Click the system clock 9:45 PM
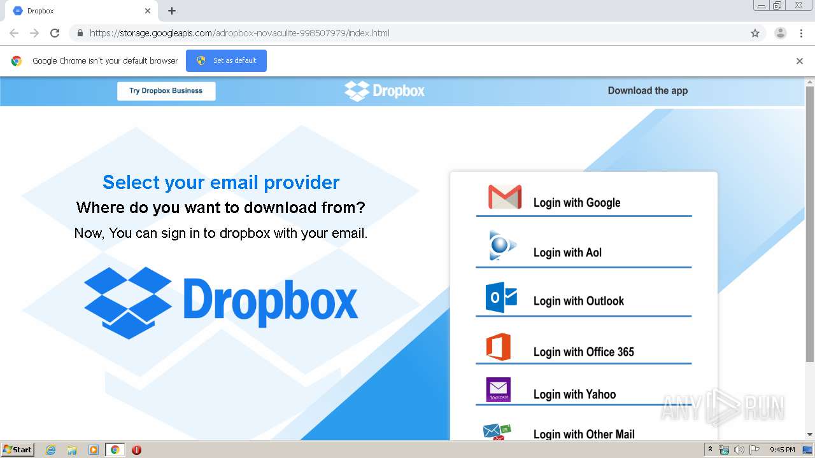The image size is (815, 458). [x=783, y=450]
